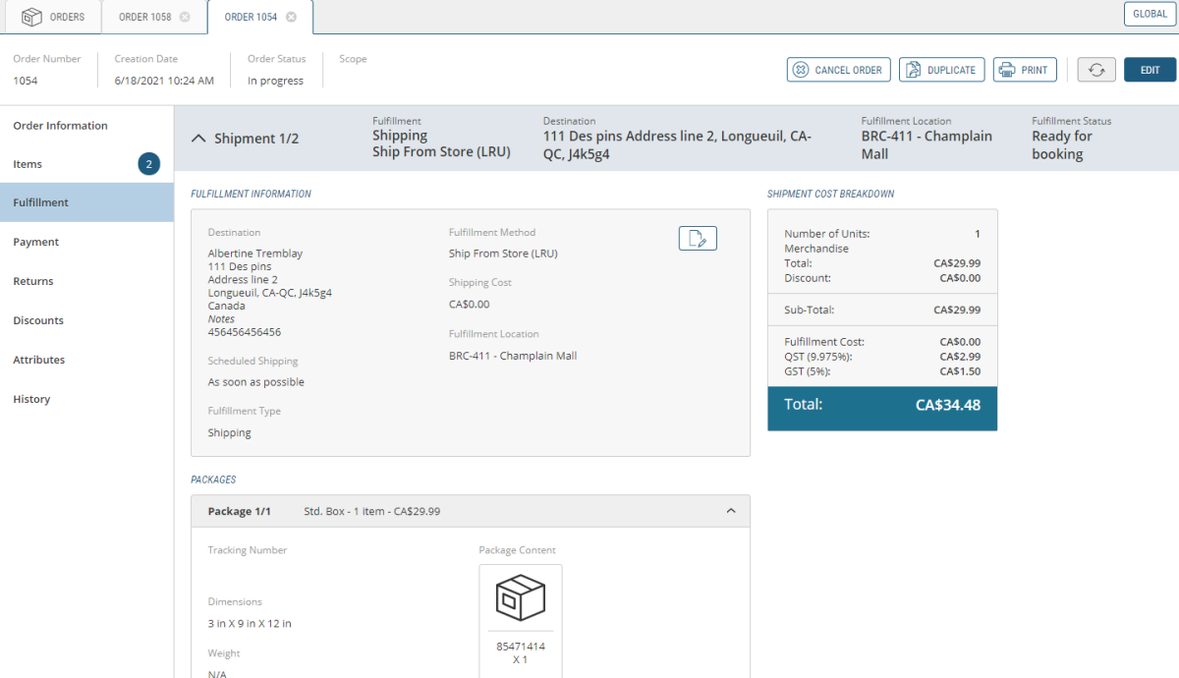Screen dimensions: 1179x678
Task: Open the Orders tab
Action: point(53,17)
